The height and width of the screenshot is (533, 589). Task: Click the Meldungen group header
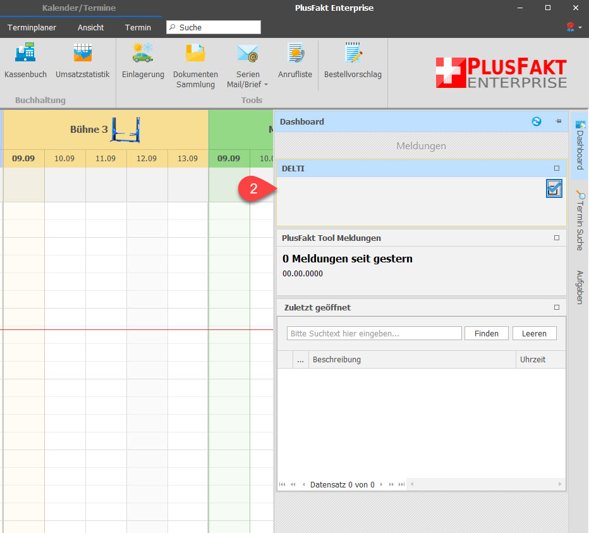421,146
